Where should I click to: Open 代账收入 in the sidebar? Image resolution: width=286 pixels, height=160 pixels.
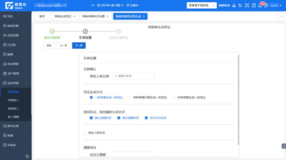click(13, 100)
